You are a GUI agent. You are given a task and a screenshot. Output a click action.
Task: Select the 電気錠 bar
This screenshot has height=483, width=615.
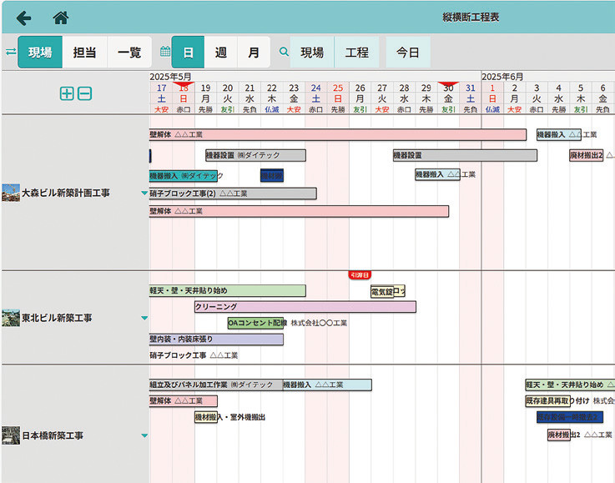382,292
